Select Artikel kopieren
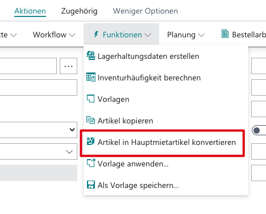Image resolution: width=266 pixels, height=214 pixels. [125, 121]
